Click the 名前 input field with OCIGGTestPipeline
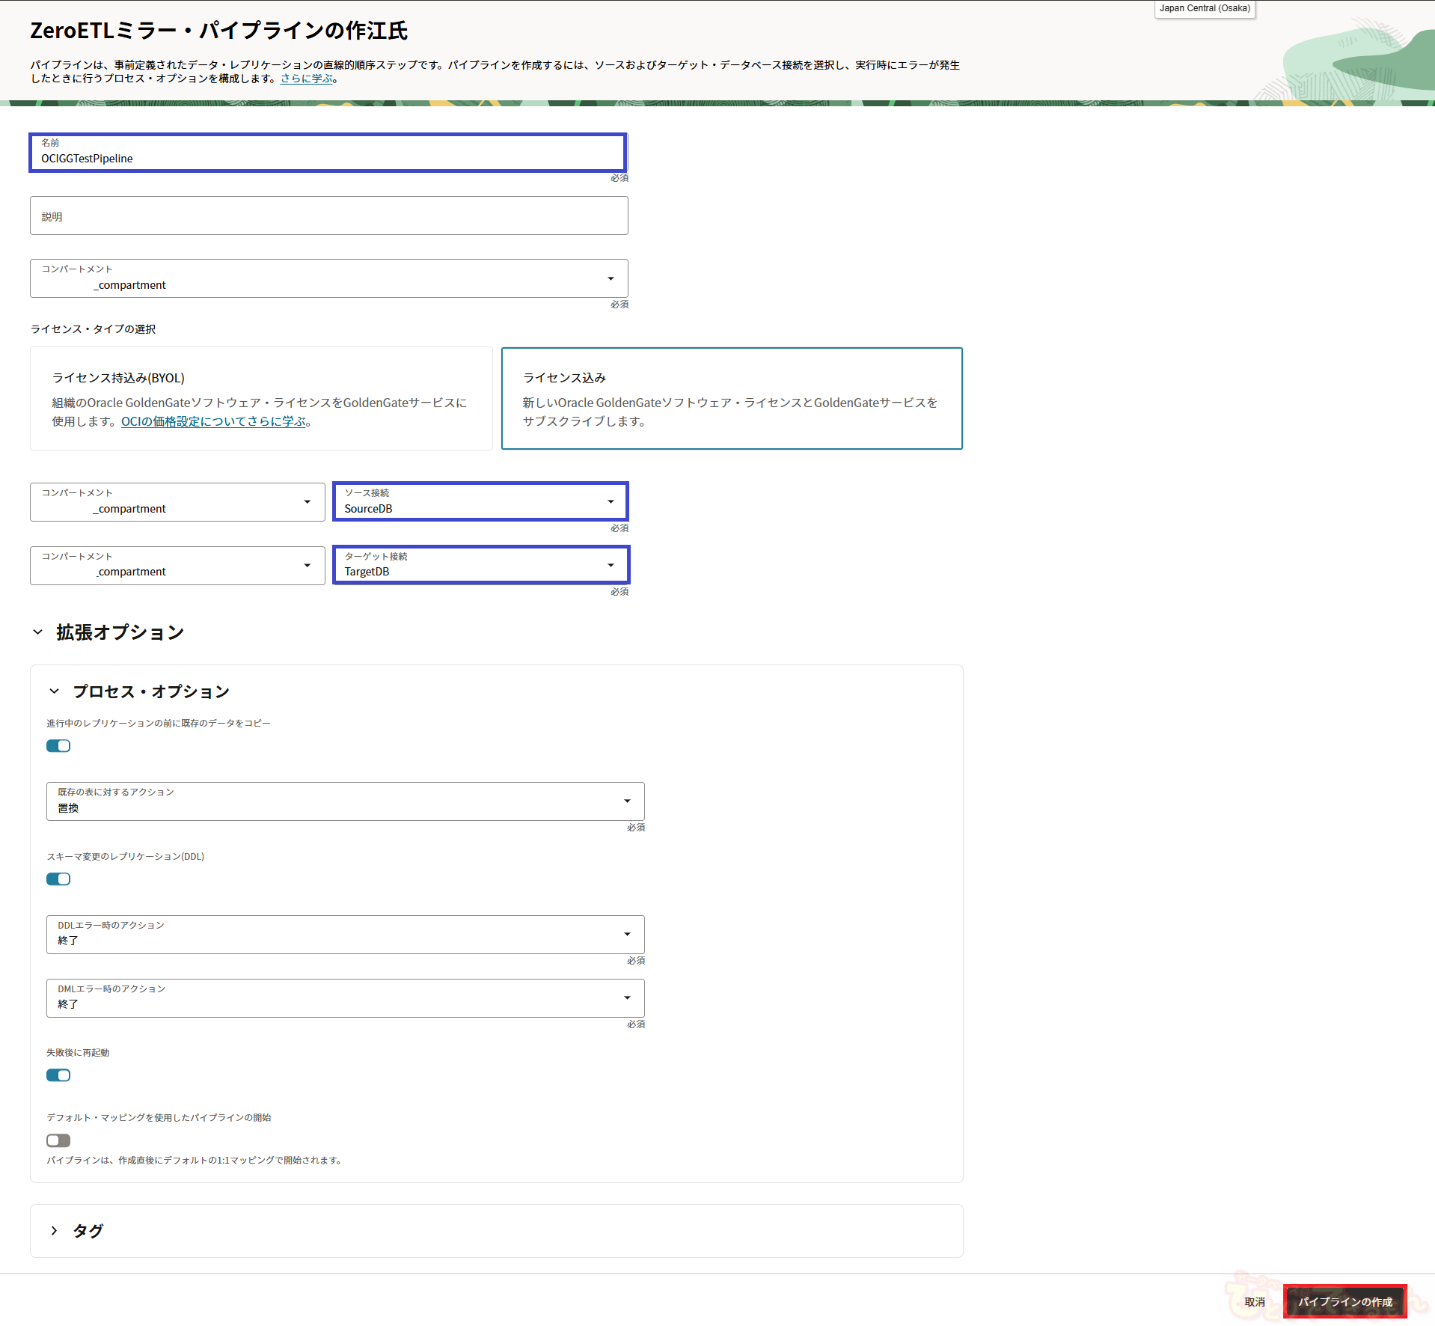1435x1326 pixels. (328, 153)
